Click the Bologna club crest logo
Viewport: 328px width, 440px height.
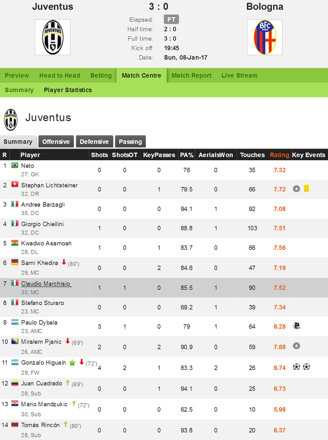coord(265,37)
